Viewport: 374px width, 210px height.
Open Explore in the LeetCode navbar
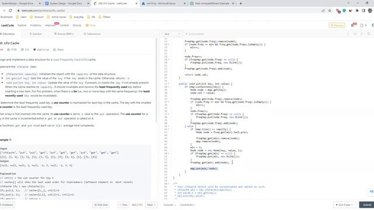[22, 25]
